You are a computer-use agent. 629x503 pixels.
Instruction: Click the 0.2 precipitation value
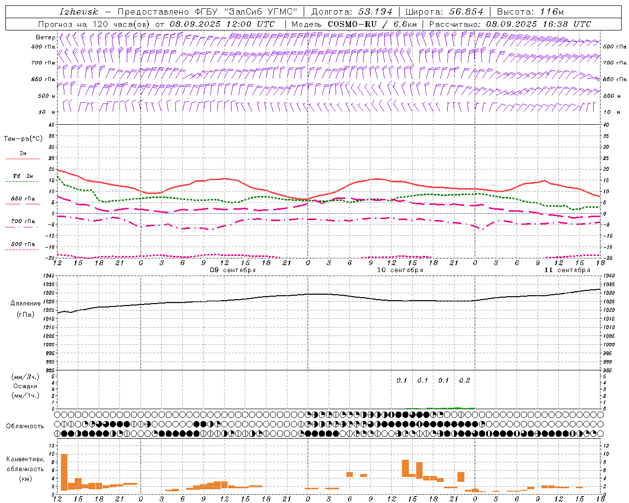[464, 380]
